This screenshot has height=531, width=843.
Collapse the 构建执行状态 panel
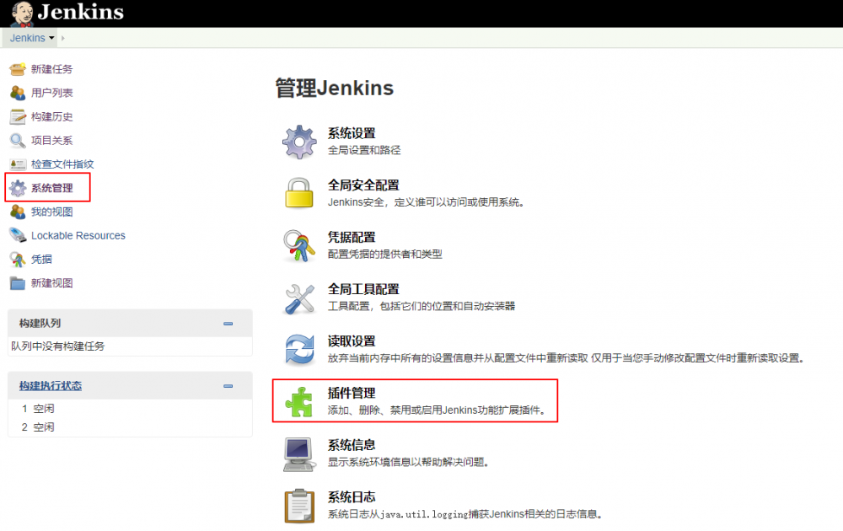(x=228, y=386)
